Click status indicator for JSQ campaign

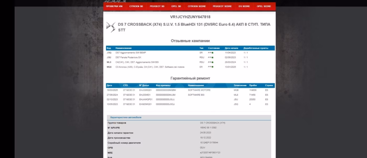211,53
